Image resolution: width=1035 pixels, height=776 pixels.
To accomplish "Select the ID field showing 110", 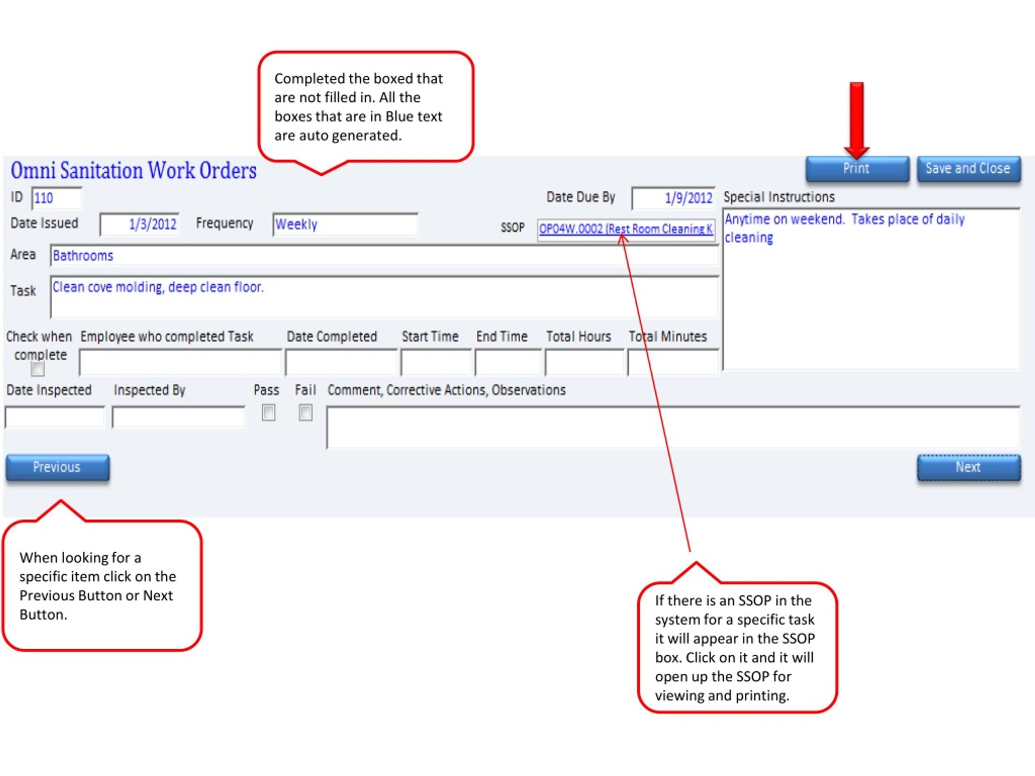I will pos(57,198).
